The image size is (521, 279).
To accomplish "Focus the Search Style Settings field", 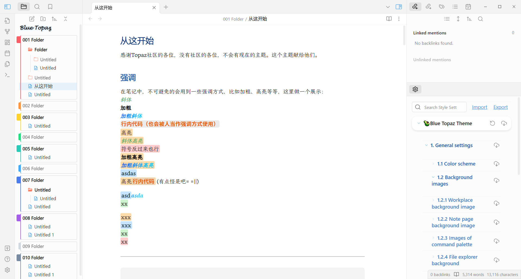I will (439, 107).
